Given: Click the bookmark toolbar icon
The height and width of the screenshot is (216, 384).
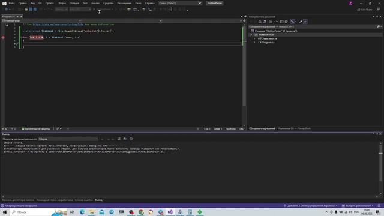Looking at the screenshot, I should tap(170, 10).
